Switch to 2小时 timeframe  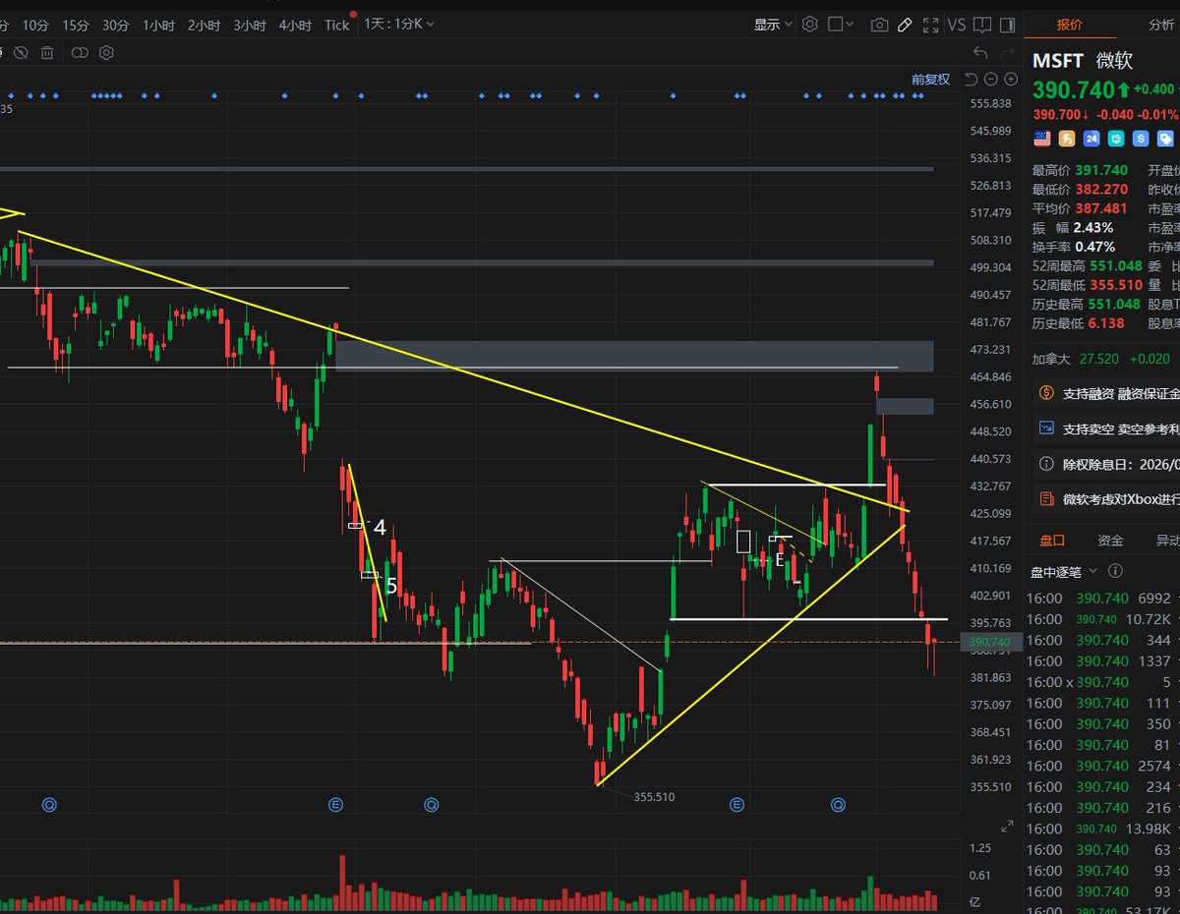(x=206, y=26)
